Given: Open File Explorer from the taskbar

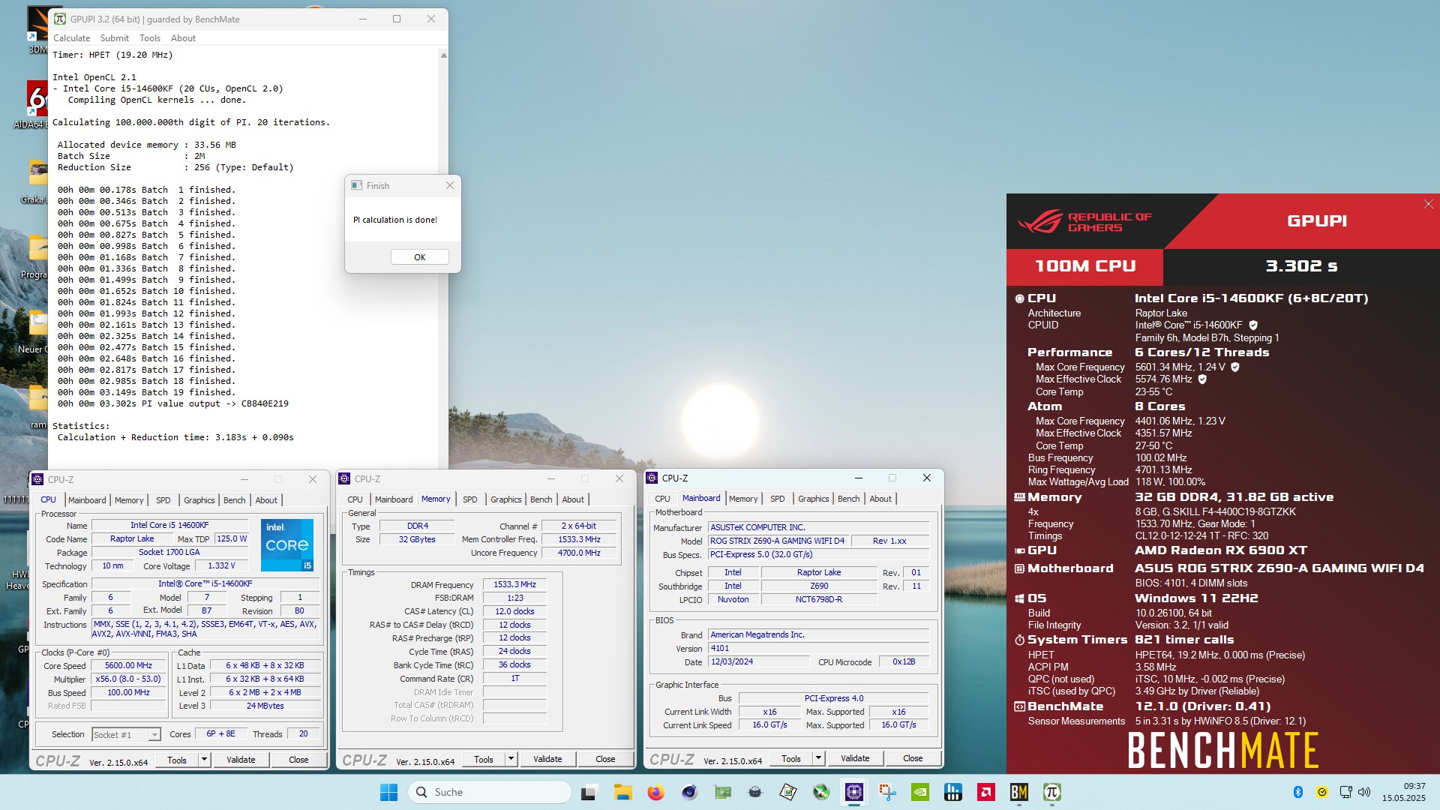Looking at the screenshot, I should 622,792.
